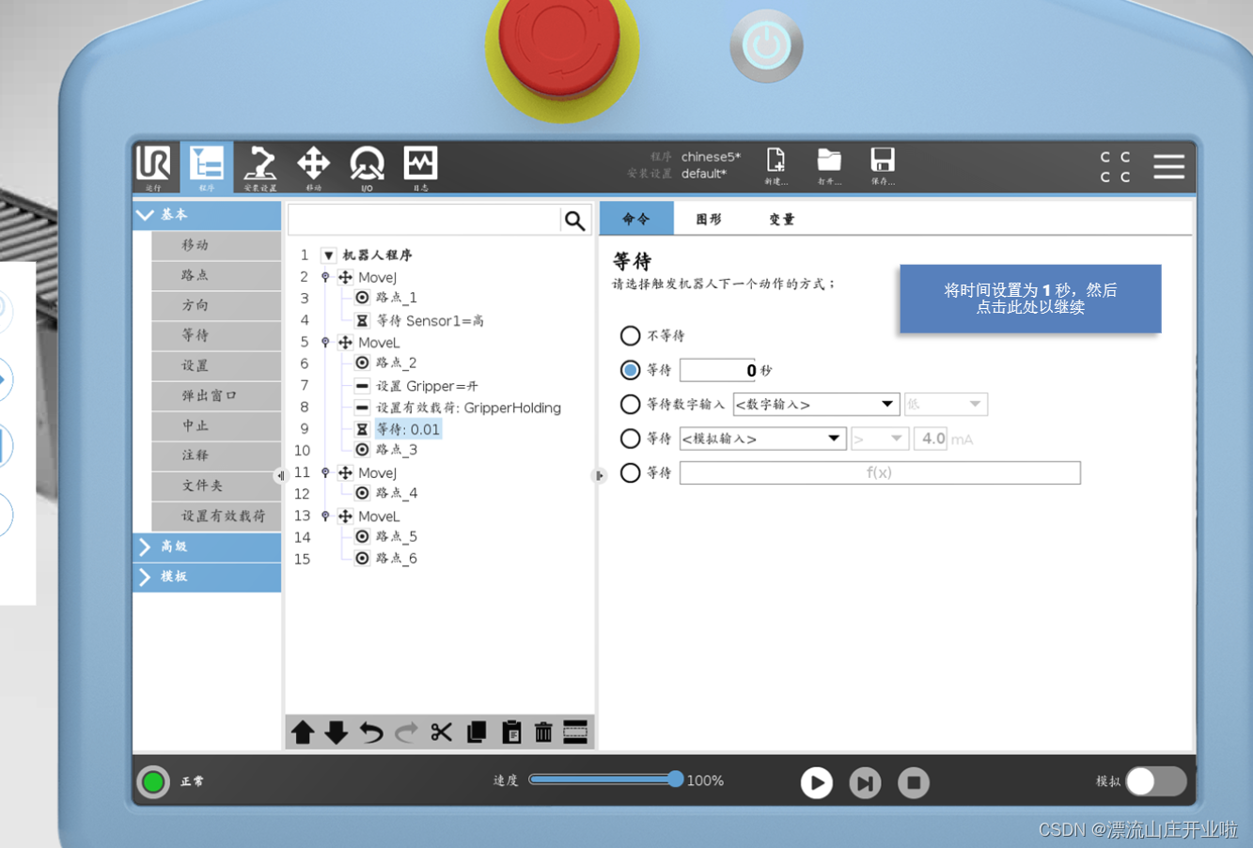Select the 路点_3 tree node
This screenshot has height=848, width=1253.
397,450
